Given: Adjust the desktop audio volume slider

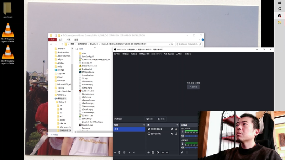Looking at the screenshot, I should [x=191, y=148].
